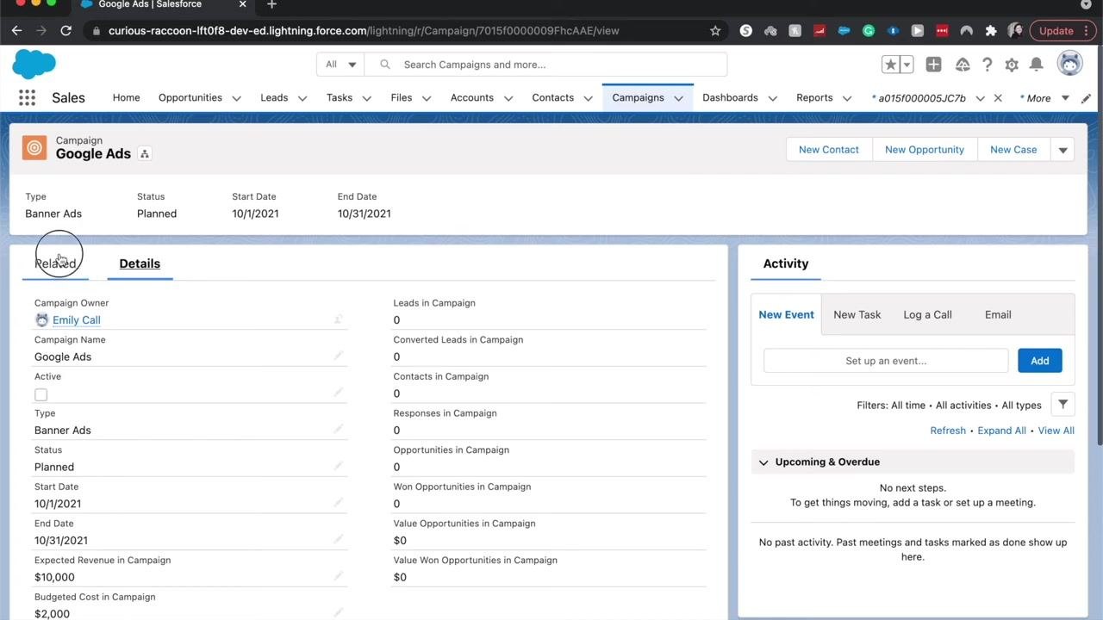1103x620 pixels.
Task: Edit the Start Date pencil icon
Action: pos(339,503)
